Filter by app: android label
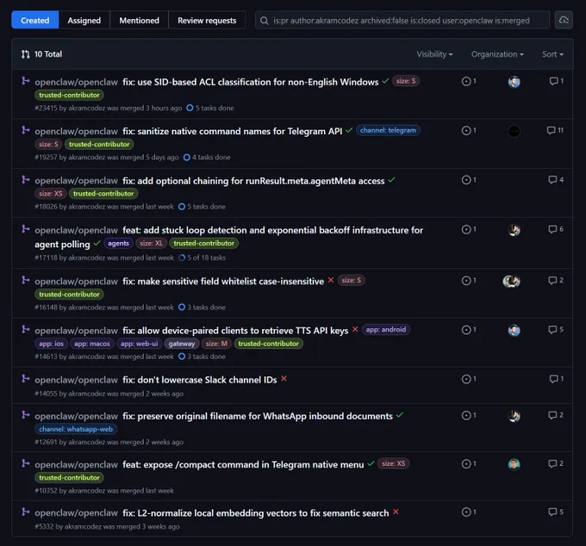 386,330
